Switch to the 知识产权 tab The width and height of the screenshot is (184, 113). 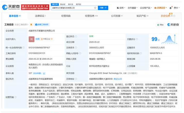tap(142, 16)
